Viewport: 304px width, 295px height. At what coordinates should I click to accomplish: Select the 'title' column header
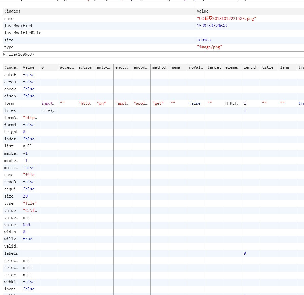pyautogui.click(x=268, y=67)
